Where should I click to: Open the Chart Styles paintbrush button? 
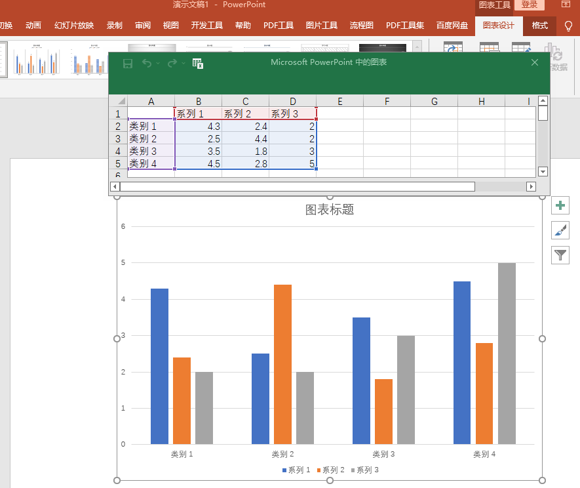(x=560, y=230)
